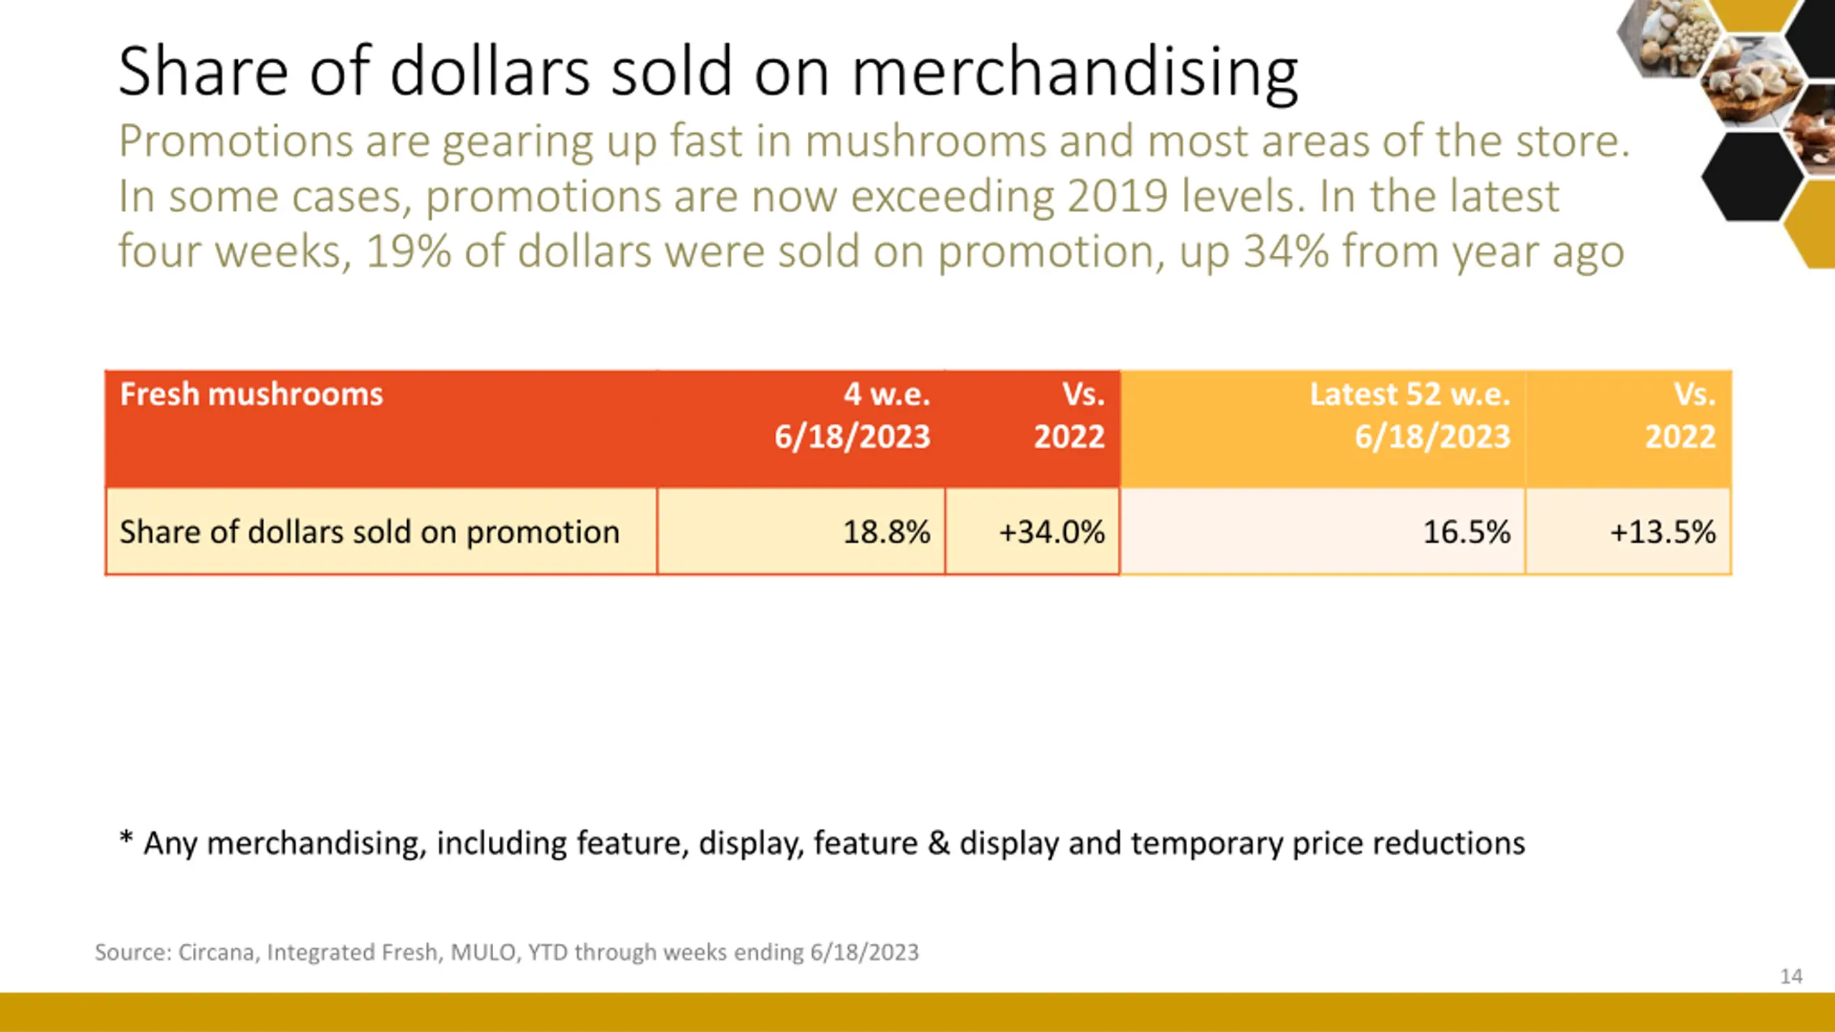Click the red 'Vs. 2022' header cell
Image resolution: width=1835 pixels, height=1032 pixels.
(1032, 429)
